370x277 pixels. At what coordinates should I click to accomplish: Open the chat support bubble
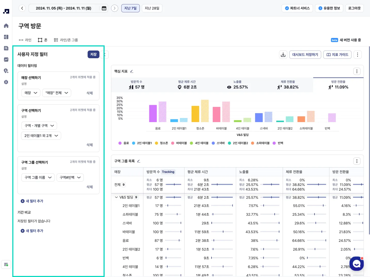357,263
